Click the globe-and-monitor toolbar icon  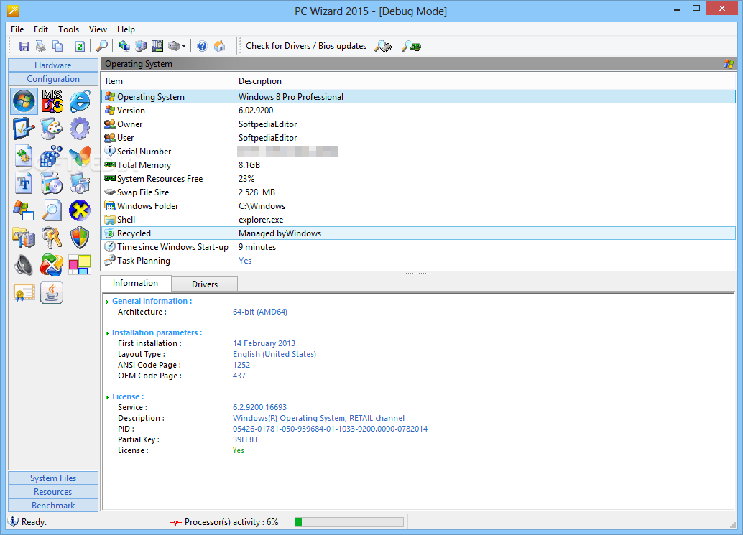(x=124, y=46)
